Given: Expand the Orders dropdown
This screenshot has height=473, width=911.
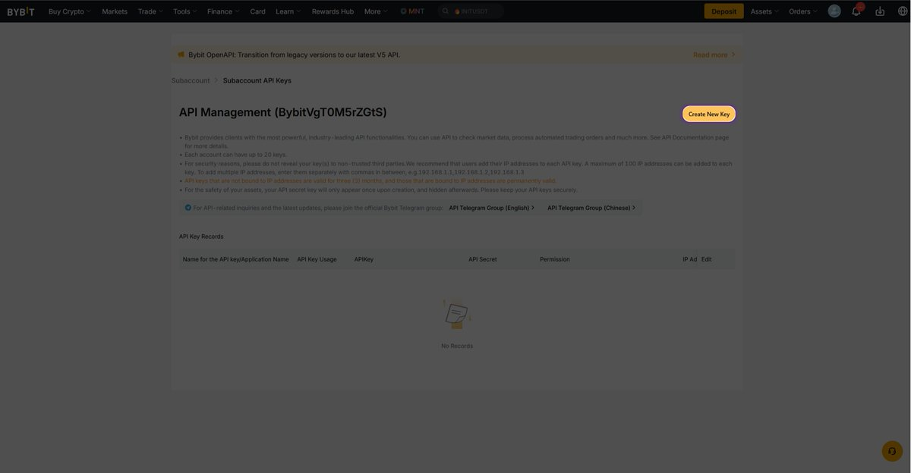Looking at the screenshot, I should point(803,11).
